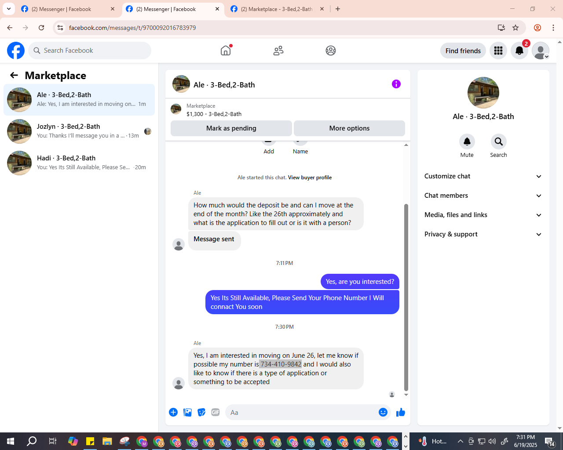Click the install app icon in address bar
563x450 pixels.
501,28
